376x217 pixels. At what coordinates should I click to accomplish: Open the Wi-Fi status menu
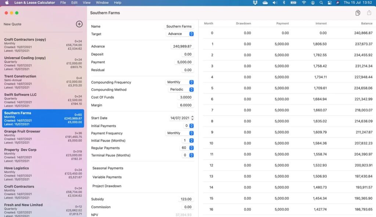pos(304,3)
